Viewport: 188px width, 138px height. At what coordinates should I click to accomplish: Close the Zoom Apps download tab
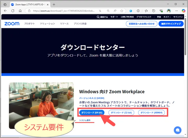pyautogui.click(x=48, y=4)
